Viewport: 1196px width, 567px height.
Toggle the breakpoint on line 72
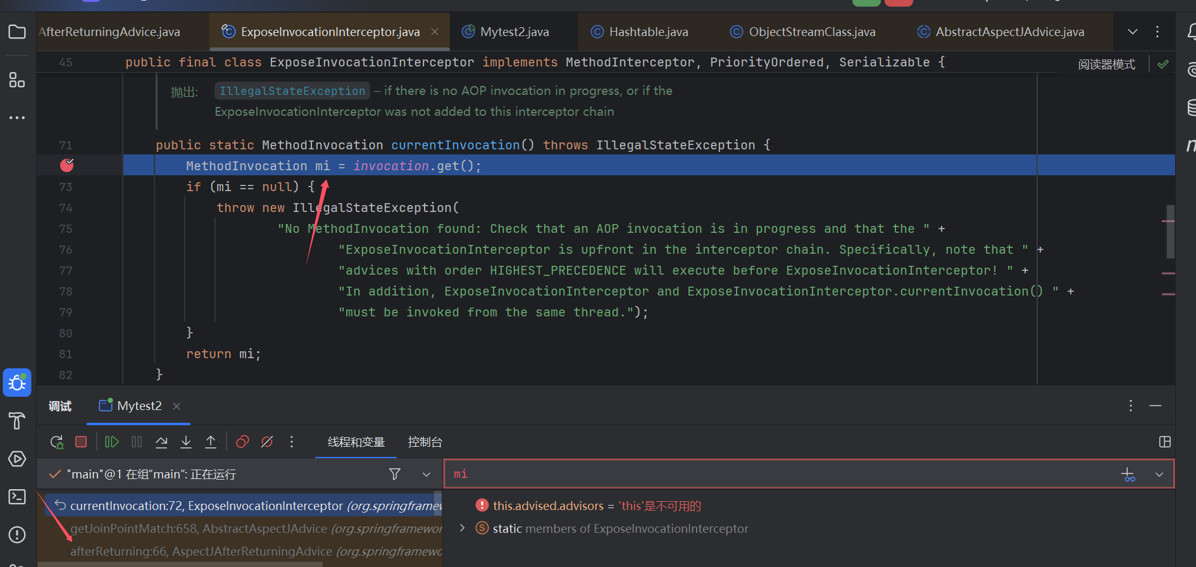[66, 165]
